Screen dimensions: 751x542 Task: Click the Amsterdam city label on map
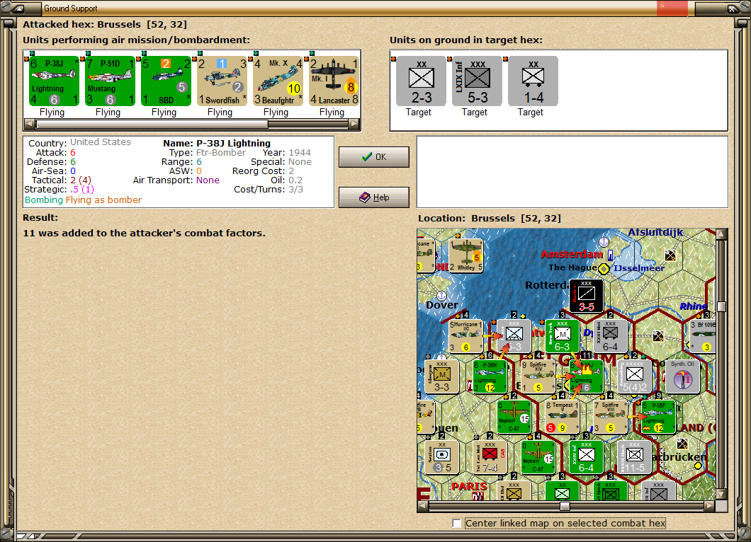[x=572, y=255]
